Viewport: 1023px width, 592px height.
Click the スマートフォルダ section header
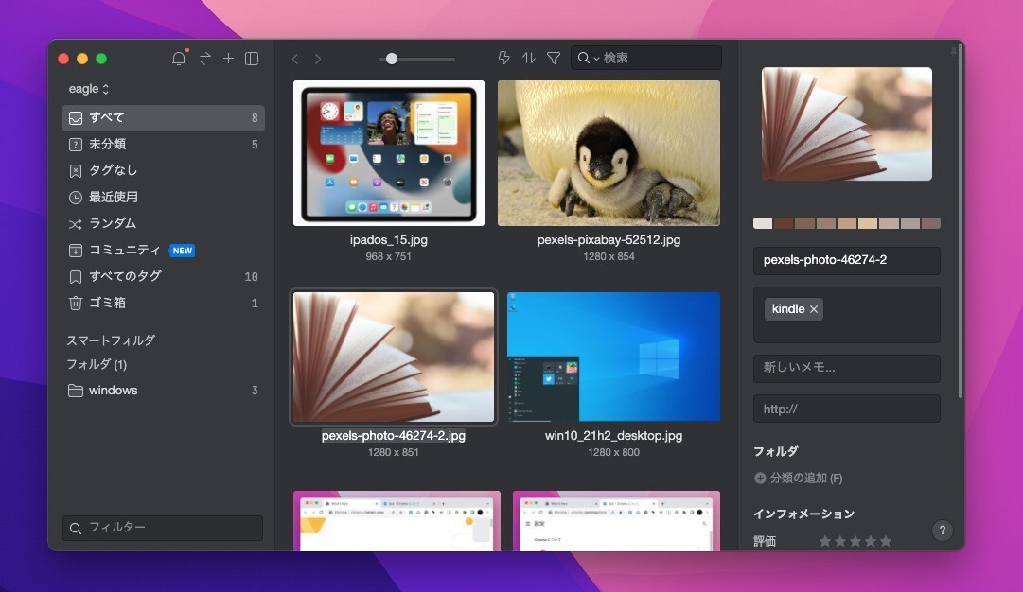111,340
